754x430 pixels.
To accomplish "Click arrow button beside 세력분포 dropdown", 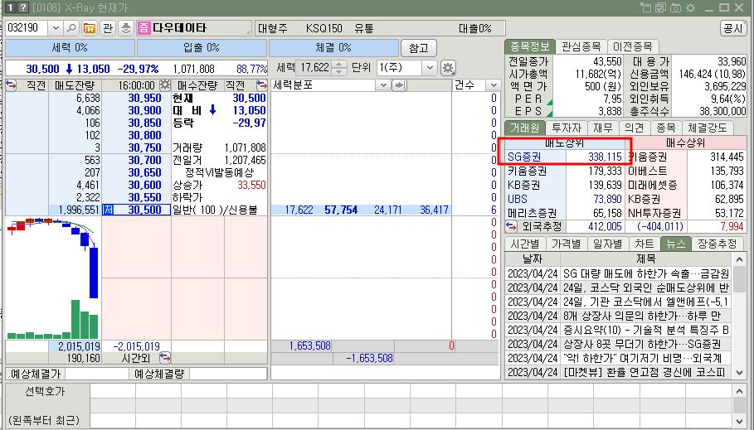I will pos(399,85).
